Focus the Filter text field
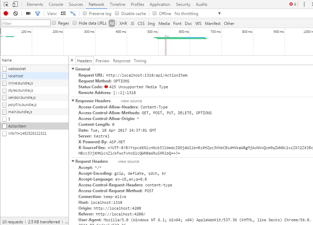The width and height of the screenshot is (313, 225). [x=26, y=23]
